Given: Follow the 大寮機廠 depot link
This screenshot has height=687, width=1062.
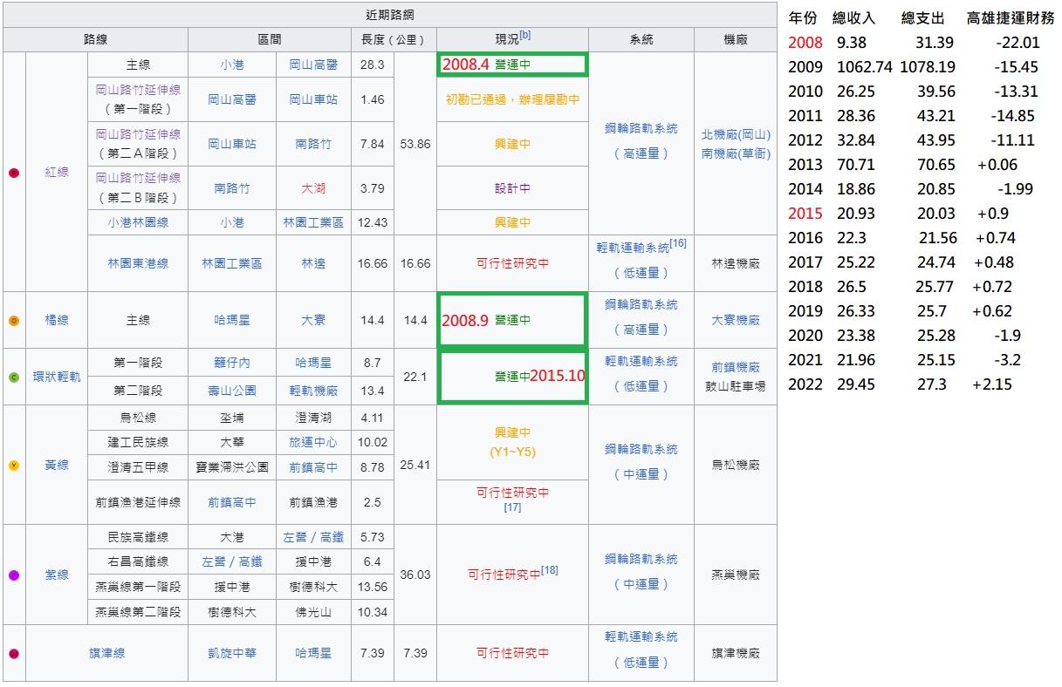Looking at the screenshot, I should [x=736, y=321].
